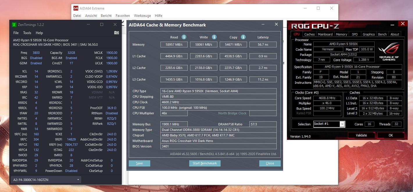This screenshot has height=192, width=413.
Task: Open the Socket #1 selection dropdown in CPU-Z
Action: 329,124
